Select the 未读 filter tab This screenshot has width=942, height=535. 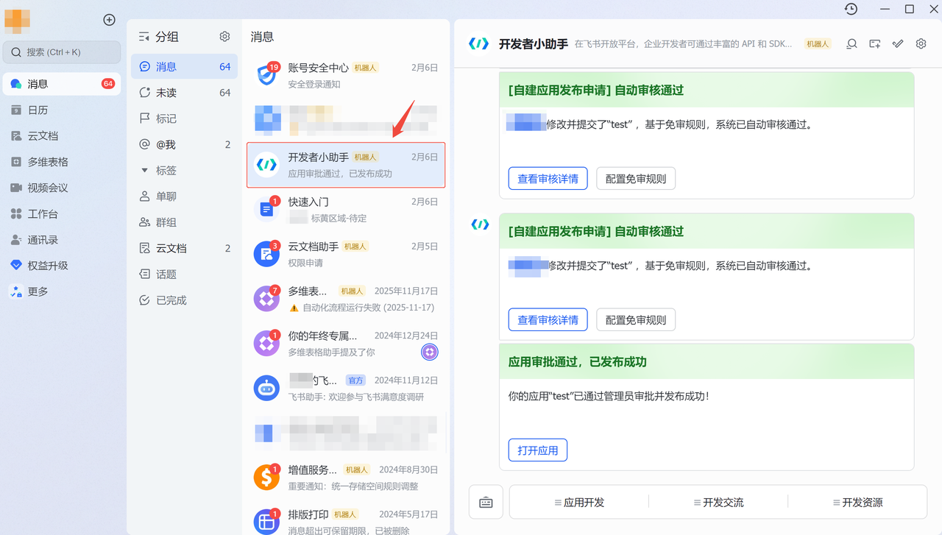point(166,93)
